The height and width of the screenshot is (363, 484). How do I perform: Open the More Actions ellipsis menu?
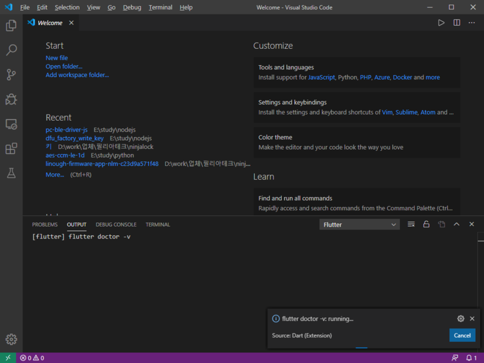471,23
